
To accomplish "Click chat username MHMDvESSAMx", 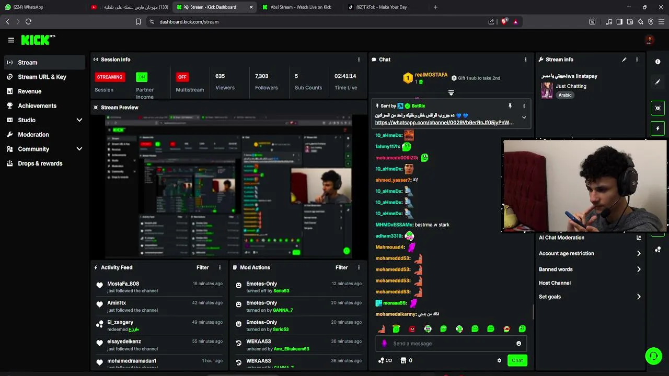I will pyautogui.click(x=394, y=225).
